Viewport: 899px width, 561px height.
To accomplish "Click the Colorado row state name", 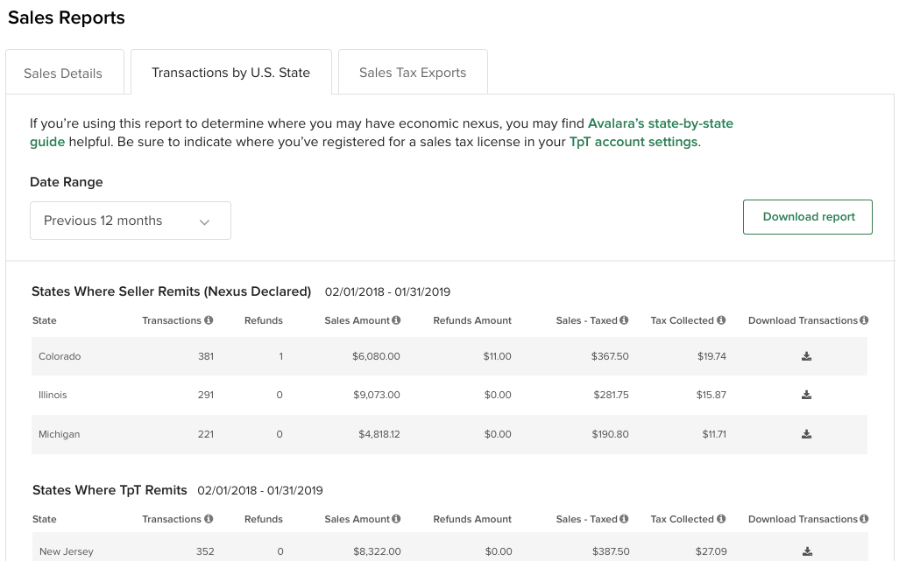I will tap(59, 357).
